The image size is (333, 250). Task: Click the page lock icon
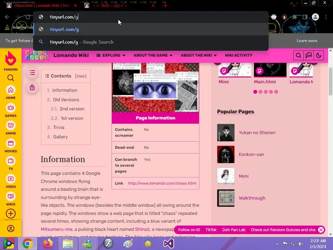[x=32, y=87]
